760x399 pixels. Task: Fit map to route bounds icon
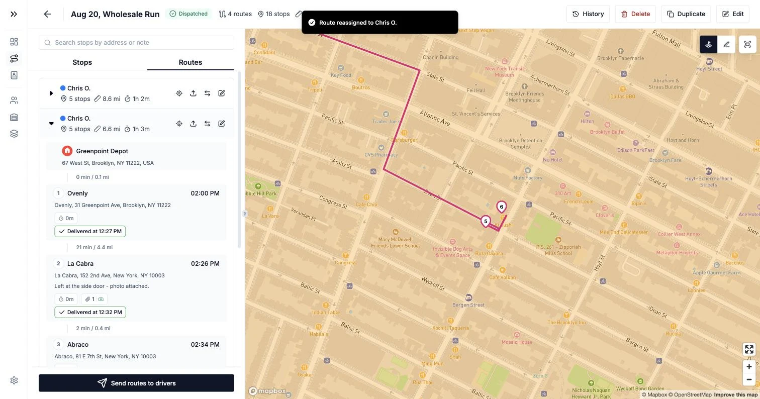[747, 44]
